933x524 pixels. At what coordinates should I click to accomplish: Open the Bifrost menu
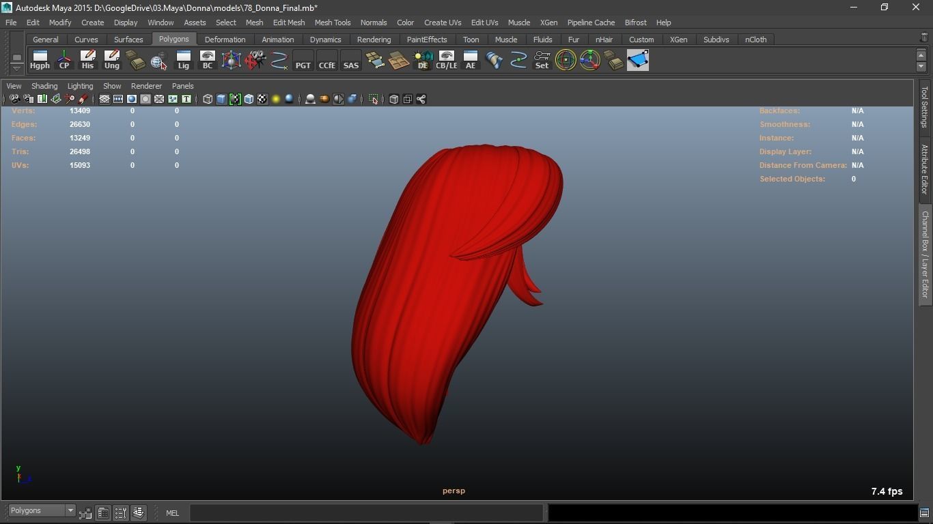pos(635,23)
